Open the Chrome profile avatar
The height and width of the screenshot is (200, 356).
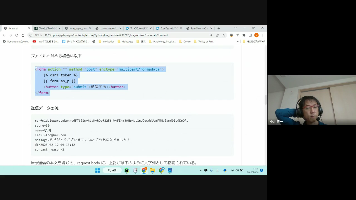[256, 35]
